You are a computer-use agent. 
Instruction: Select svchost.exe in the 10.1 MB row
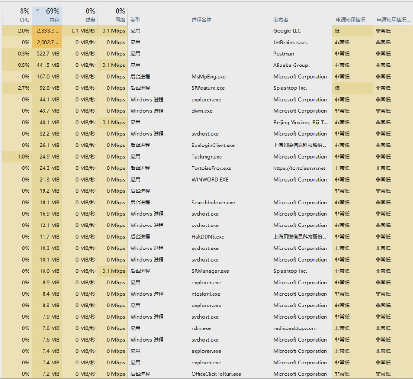(205, 260)
